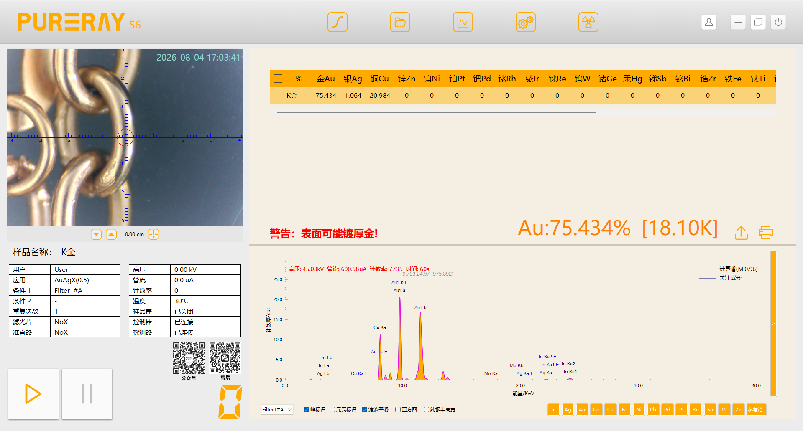Click the up arrow below the camera view
Screen dimensions: 803x431
coord(111,234)
